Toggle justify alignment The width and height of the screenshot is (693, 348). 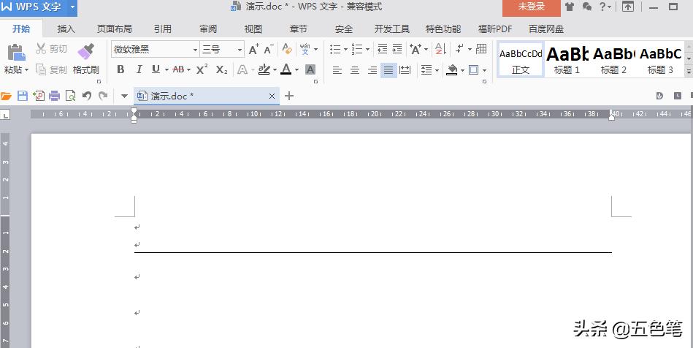pos(388,69)
